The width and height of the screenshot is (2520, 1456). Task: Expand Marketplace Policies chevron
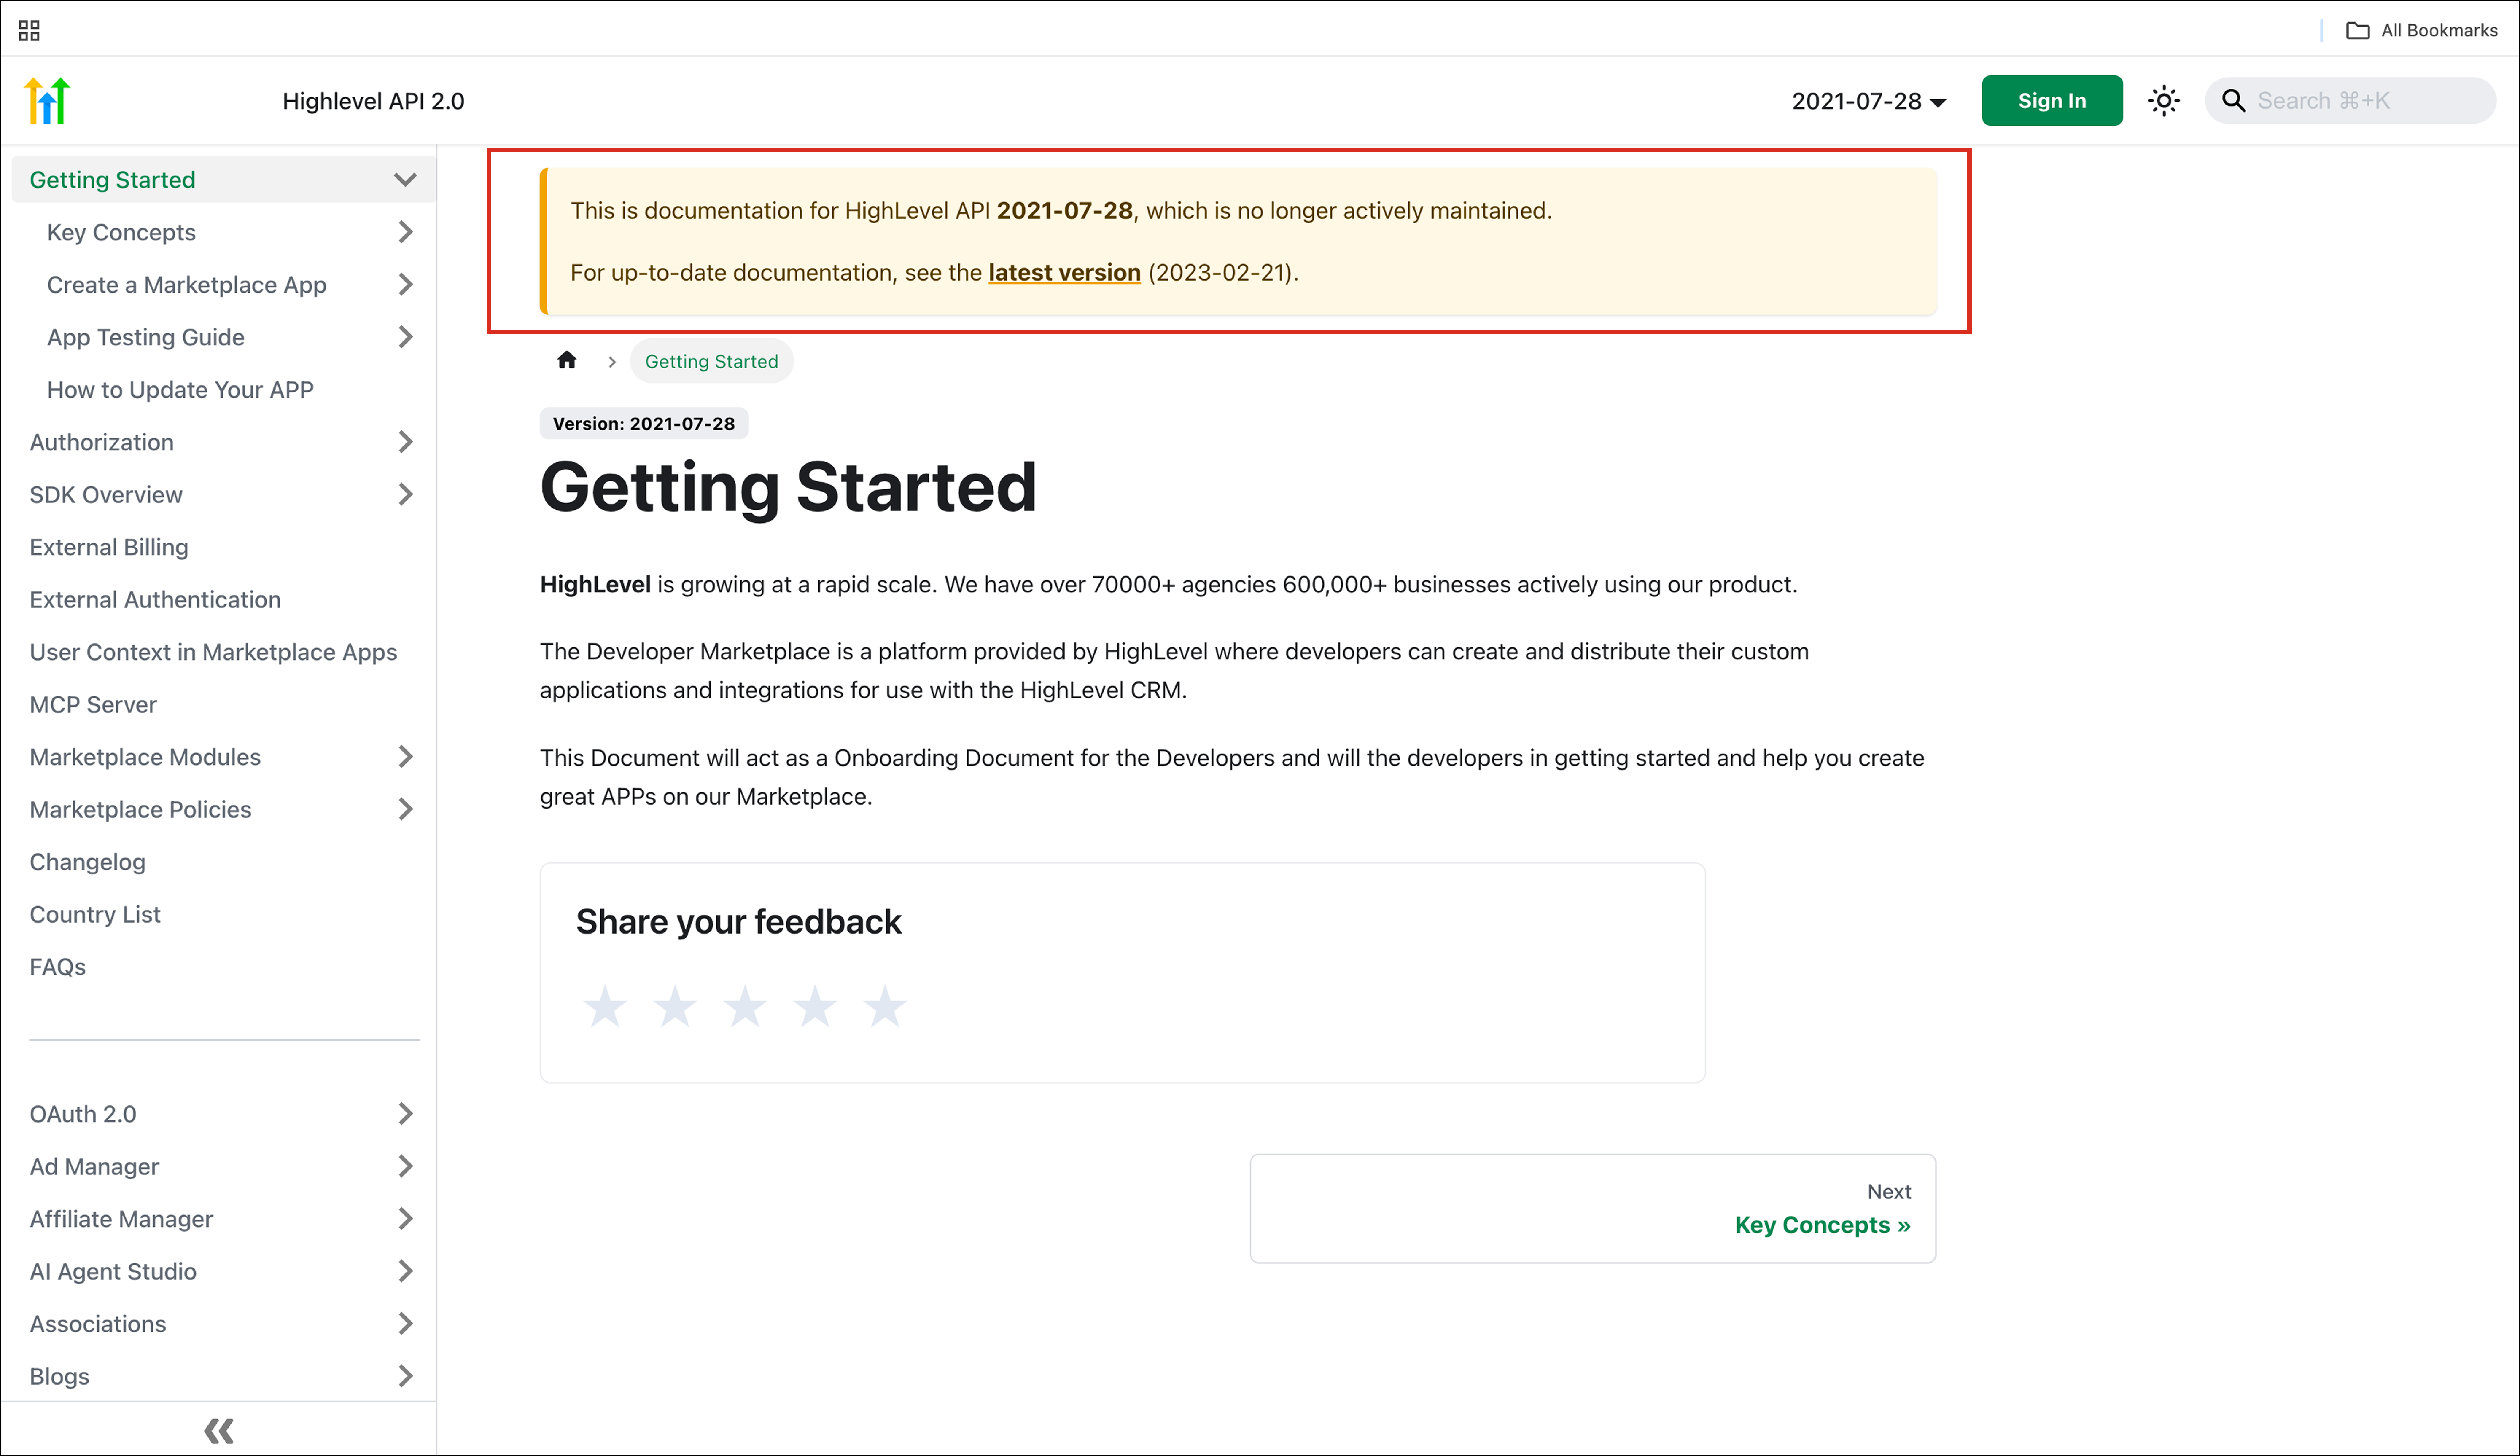(405, 810)
